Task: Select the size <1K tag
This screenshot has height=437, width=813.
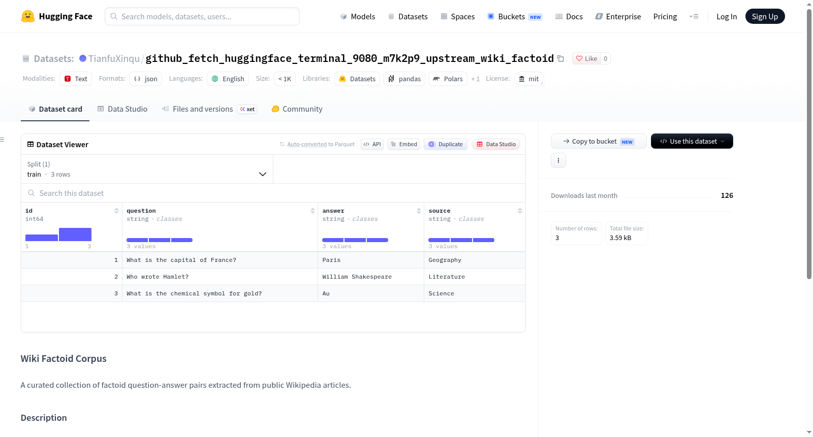Action: pyautogui.click(x=285, y=79)
